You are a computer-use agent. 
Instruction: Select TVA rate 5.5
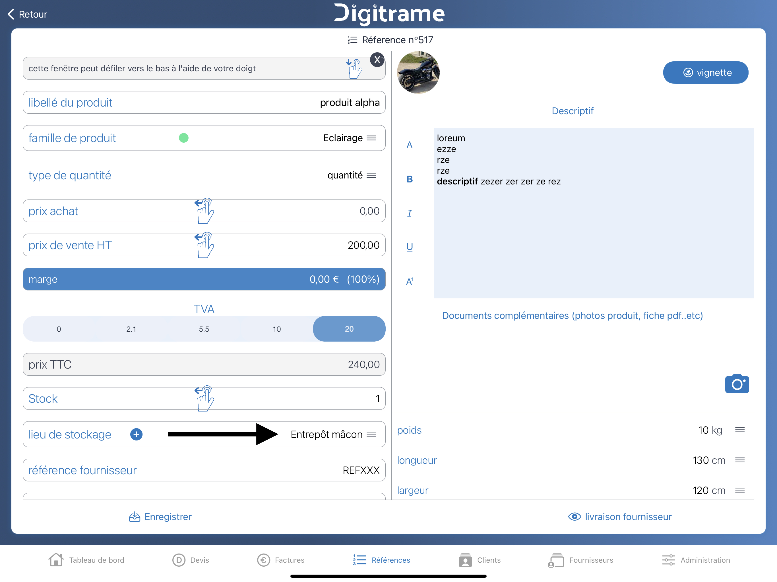pos(204,329)
